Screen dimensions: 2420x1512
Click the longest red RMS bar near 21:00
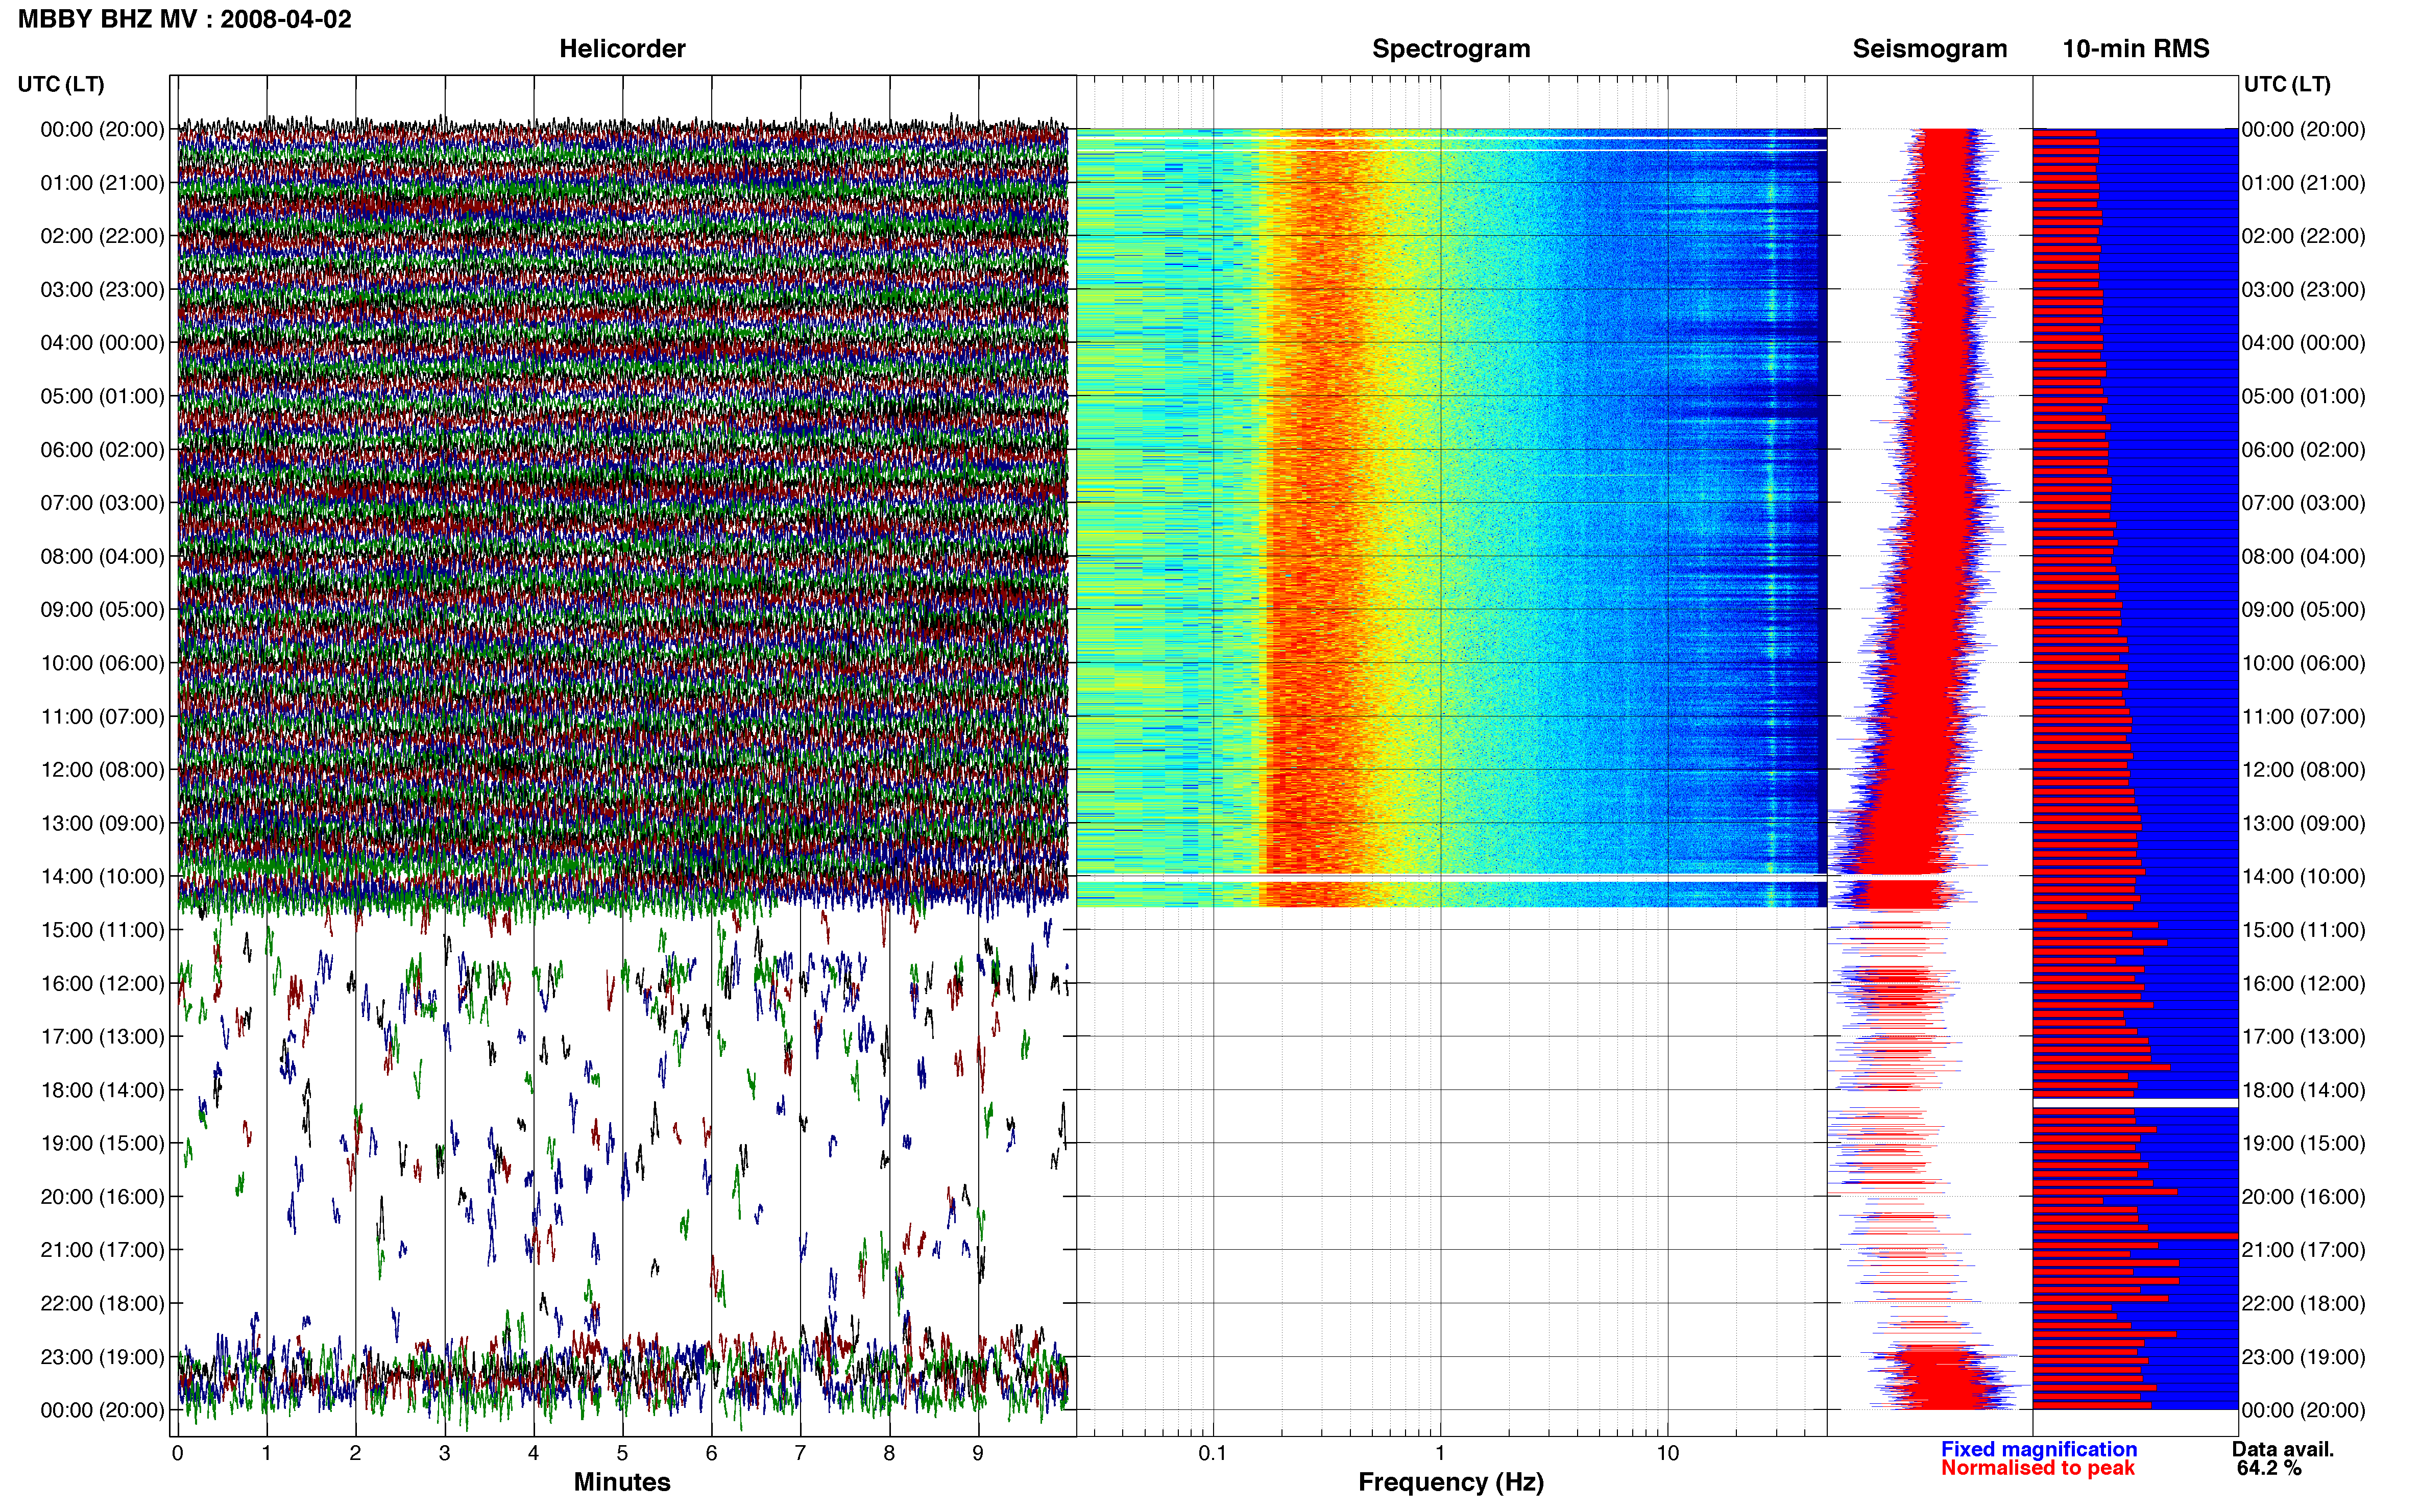2135,1237
